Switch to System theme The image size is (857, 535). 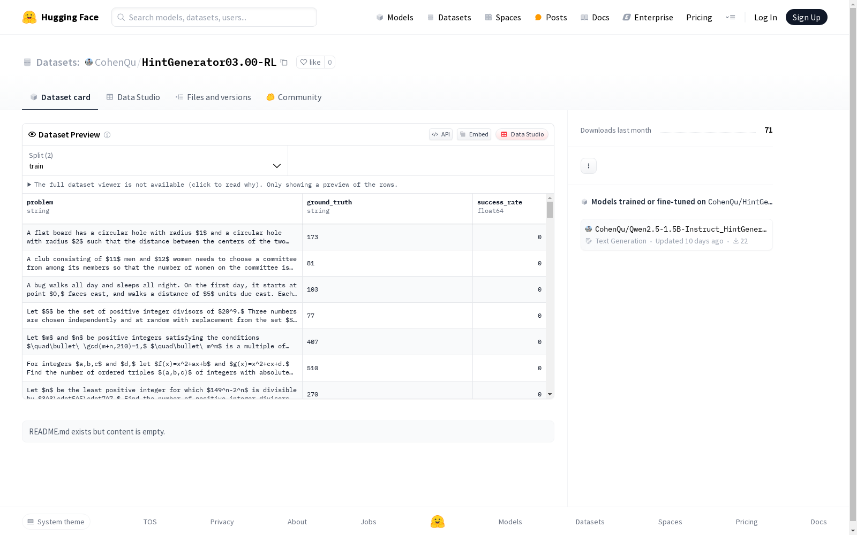(x=56, y=522)
